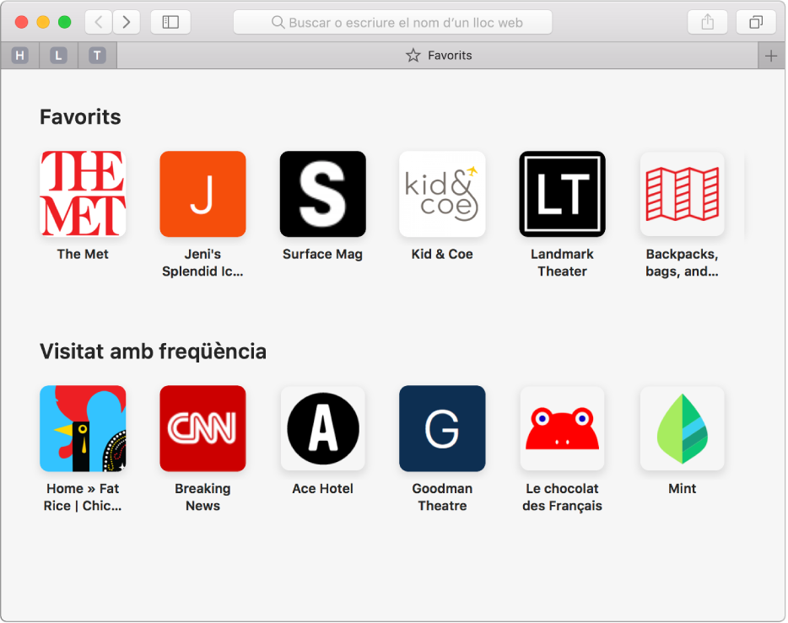
Task: Open the Mint green leaf icon
Action: click(x=682, y=428)
